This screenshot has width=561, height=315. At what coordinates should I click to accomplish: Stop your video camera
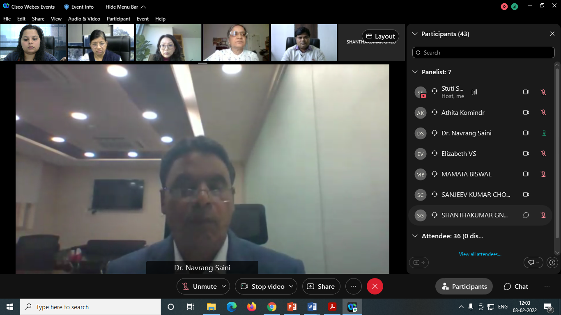tap(263, 286)
